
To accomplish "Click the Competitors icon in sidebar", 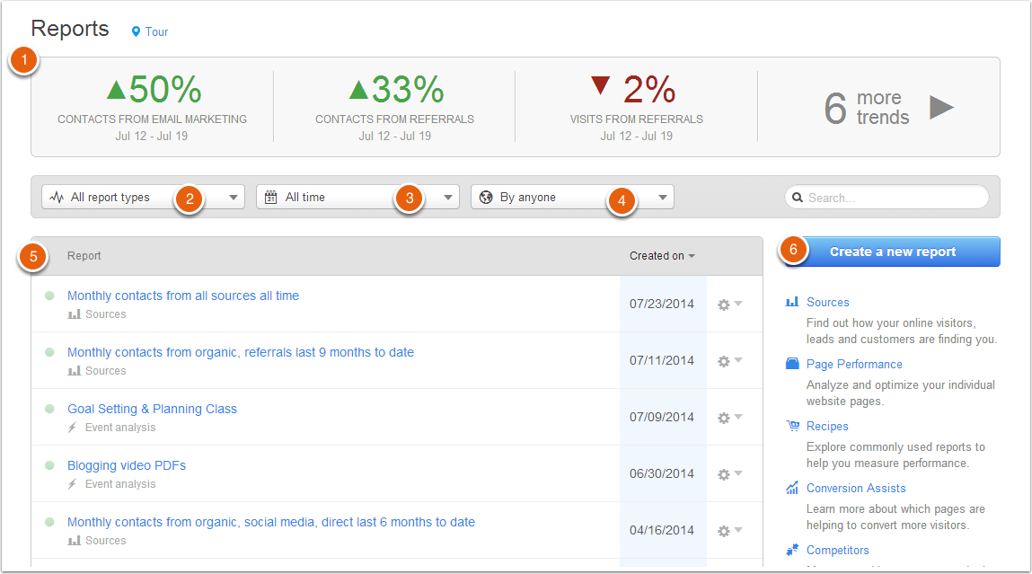I will click(x=792, y=550).
